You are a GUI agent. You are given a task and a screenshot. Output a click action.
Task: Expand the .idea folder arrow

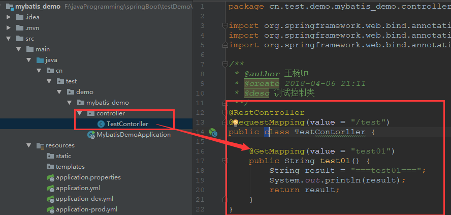[x=8, y=17]
